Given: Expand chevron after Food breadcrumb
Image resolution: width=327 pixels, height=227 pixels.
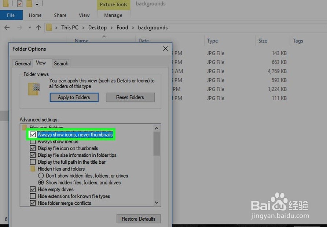Looking at the screenshot, I should point(133,28).
